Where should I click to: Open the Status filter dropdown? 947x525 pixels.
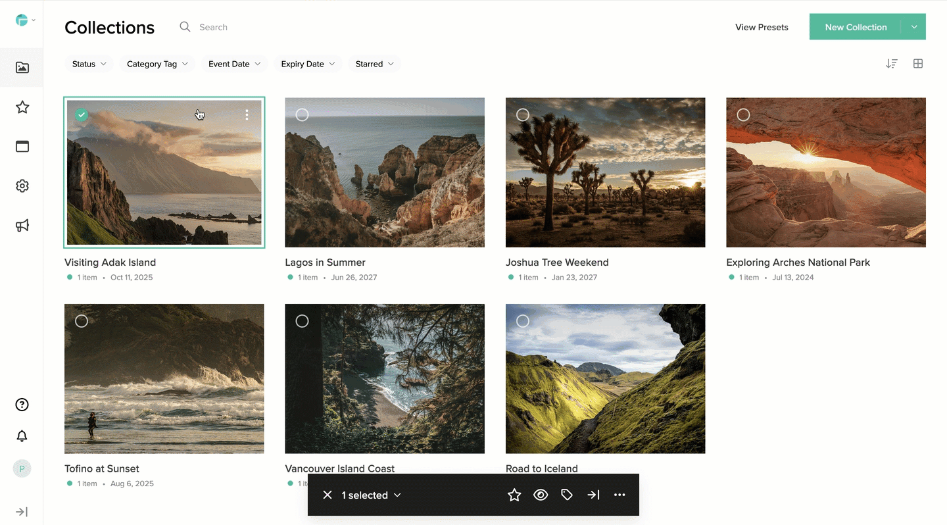point(89,64)
